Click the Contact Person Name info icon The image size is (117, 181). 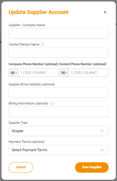pyautogui.click(x=43, y=45)
